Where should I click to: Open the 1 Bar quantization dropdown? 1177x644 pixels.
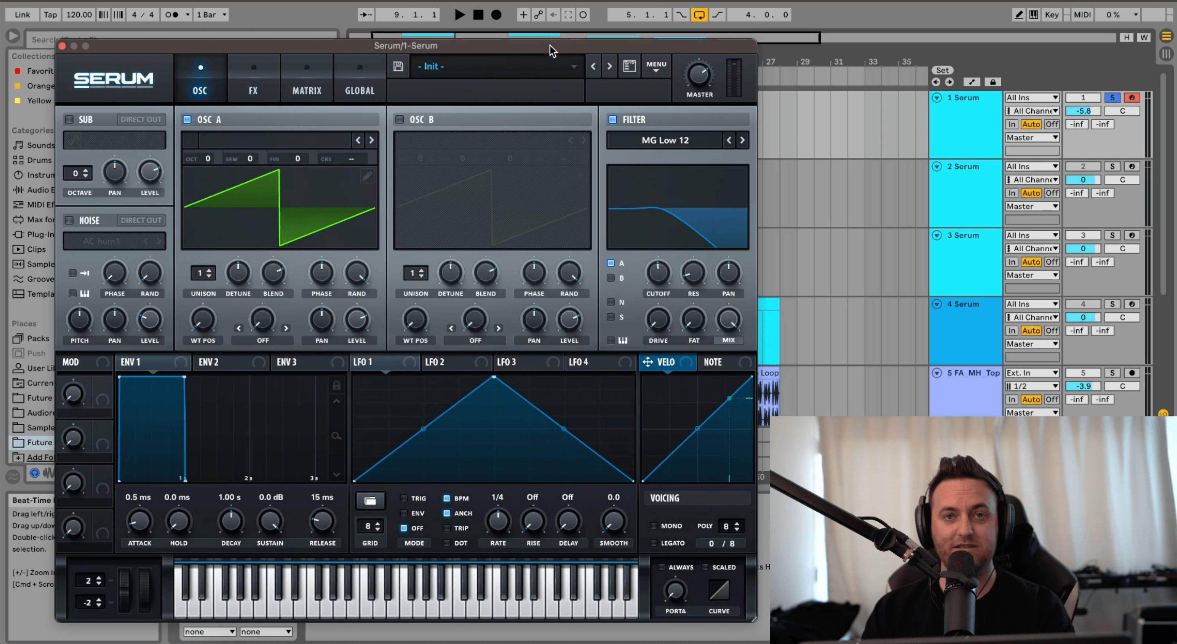coord(211,14)
